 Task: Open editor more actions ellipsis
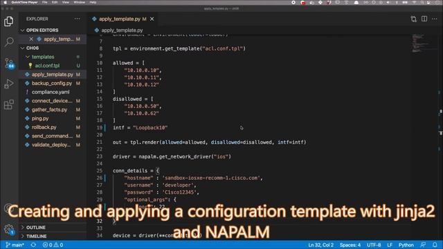tap(435, 19)
